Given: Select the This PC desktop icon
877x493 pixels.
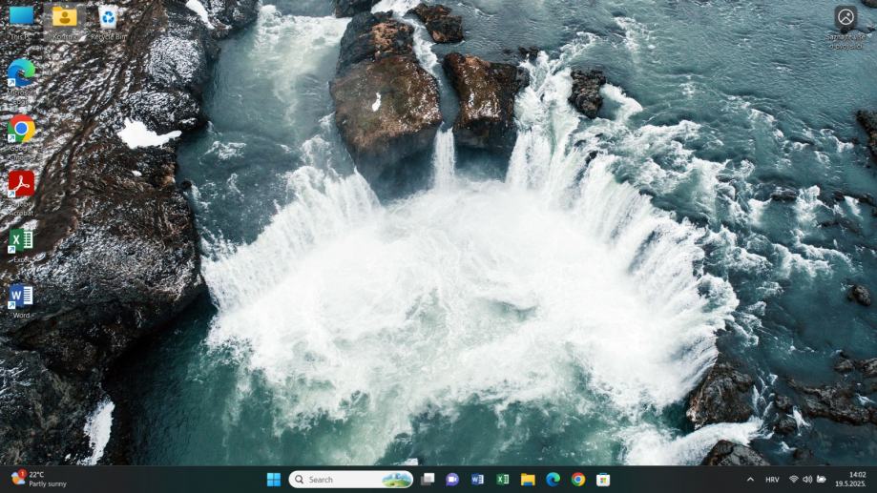Looking at the screenshot, I should [21, 17].
